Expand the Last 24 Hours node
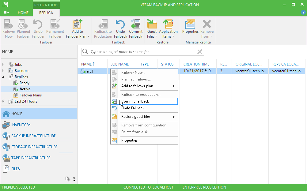Viewport: 307px width, 191px height. pyautogui.click(x=4, y=101)
